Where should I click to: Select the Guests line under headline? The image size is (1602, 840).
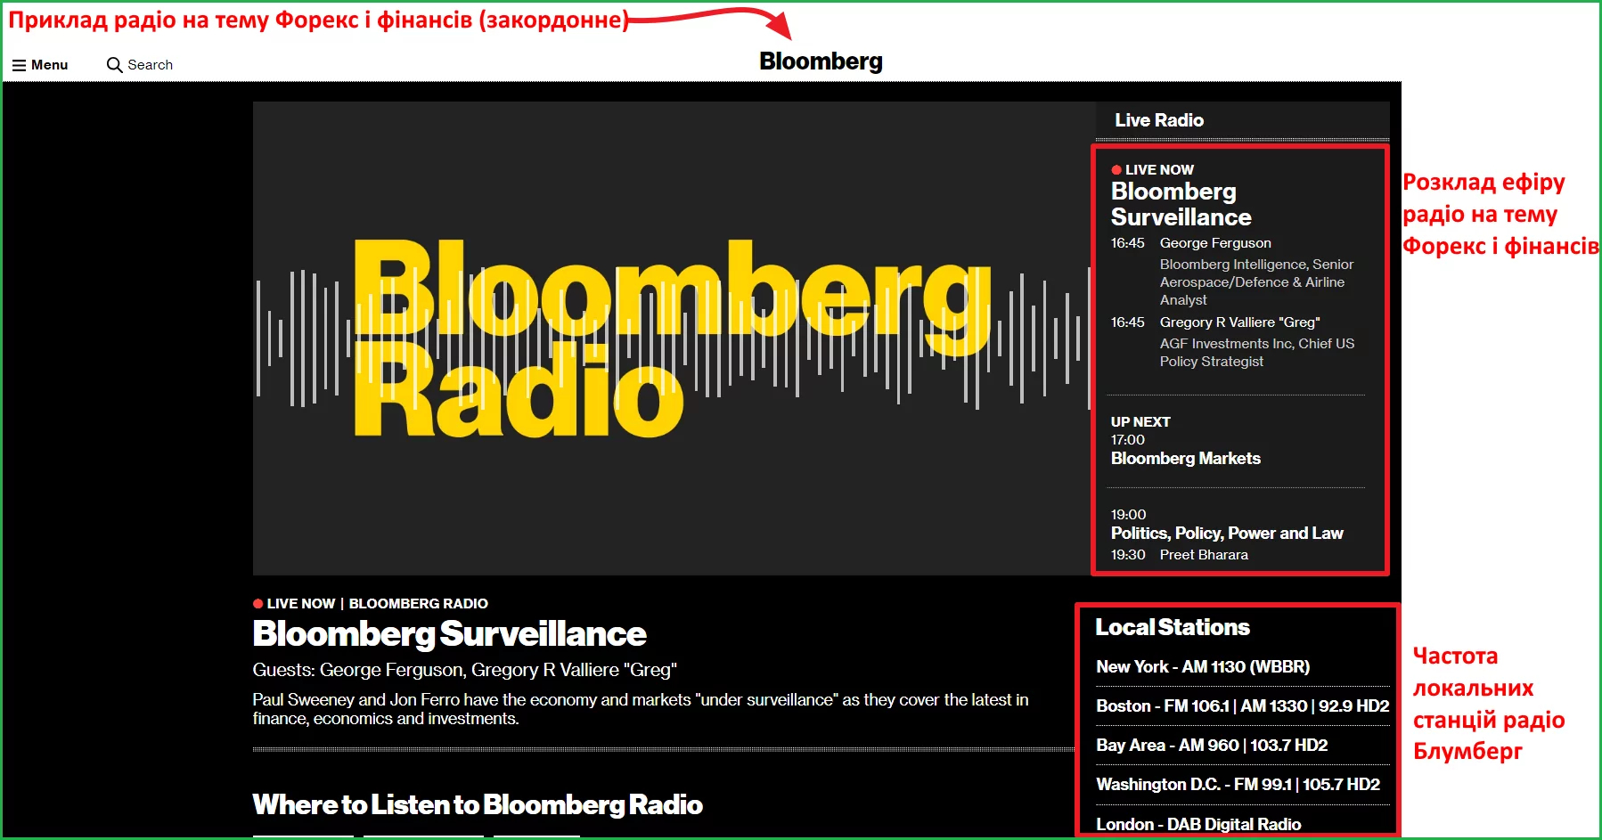point(464,670)
